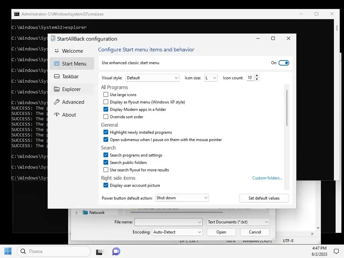Enable Override sort order
Screen dimensions: 344x258
tap(106, 117)
